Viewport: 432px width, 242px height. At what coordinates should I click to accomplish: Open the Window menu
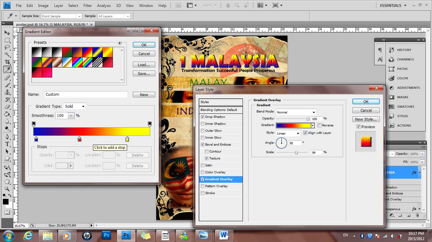[146, 6]
